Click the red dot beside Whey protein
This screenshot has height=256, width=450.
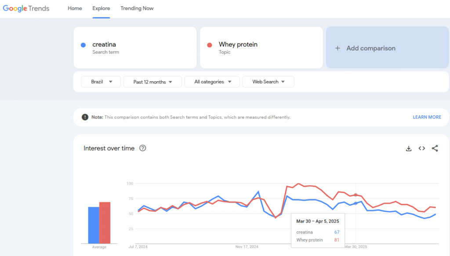tap(210, 45)
